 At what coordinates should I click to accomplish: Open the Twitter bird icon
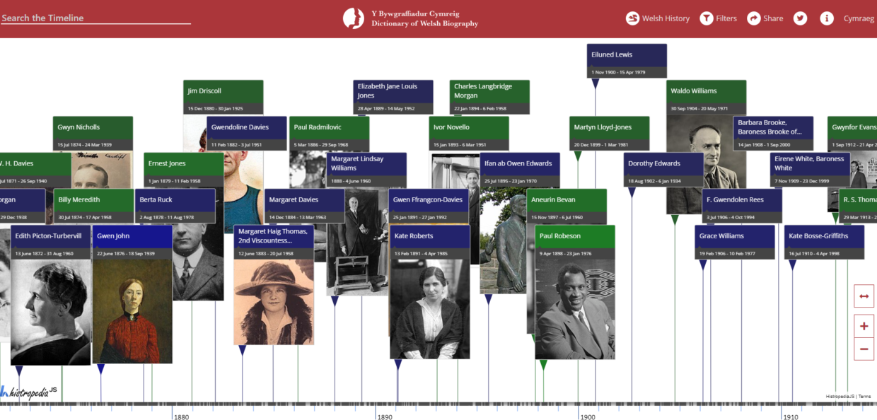click(800, 18)
